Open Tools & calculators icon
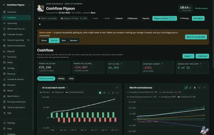This screenshot has height=135, width=214. (x=4, y=107)
